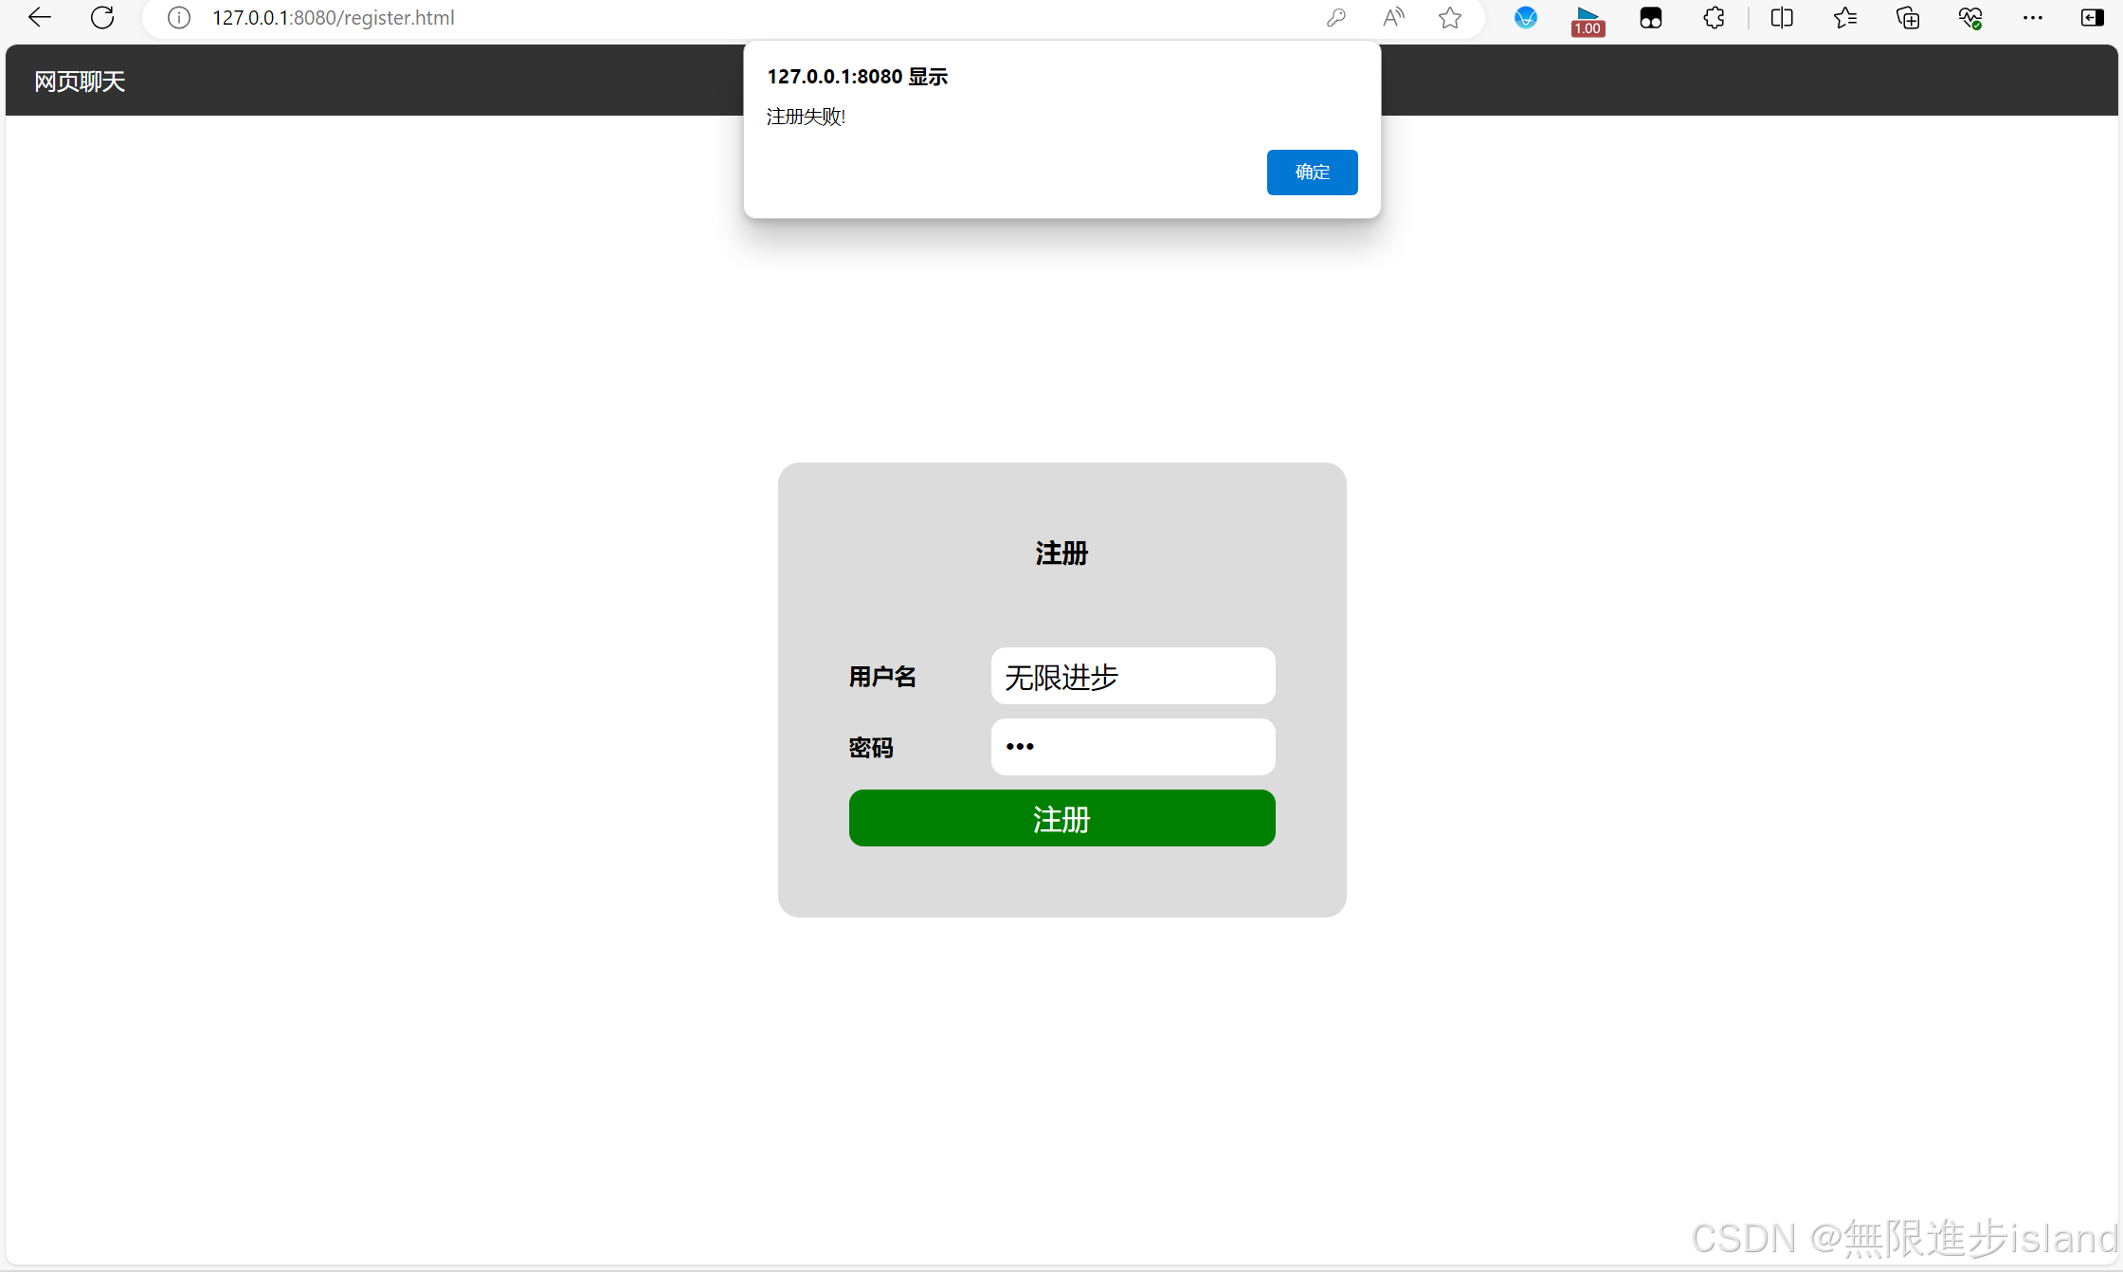Activate the Read Aloud icon
This screenshot has width=2123, height=1272.
point(1393,17)
